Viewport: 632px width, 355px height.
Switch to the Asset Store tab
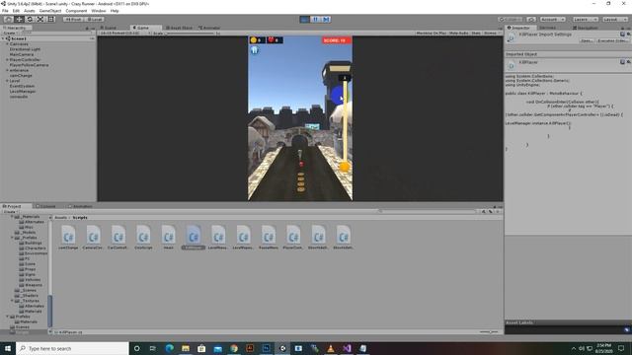[x=180, y=28]
